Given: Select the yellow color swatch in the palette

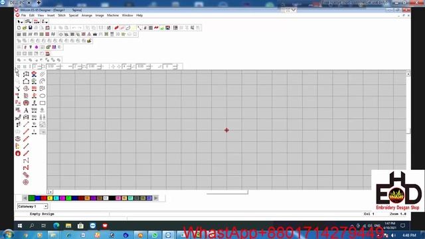Looking at the screenshot, I should [x=50, y=199].
